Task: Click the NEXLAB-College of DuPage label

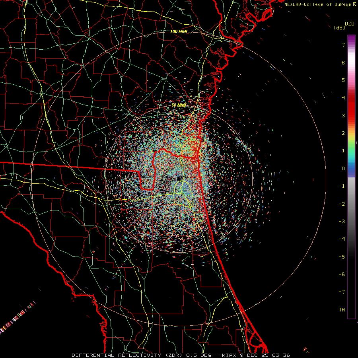Action: 320,4
